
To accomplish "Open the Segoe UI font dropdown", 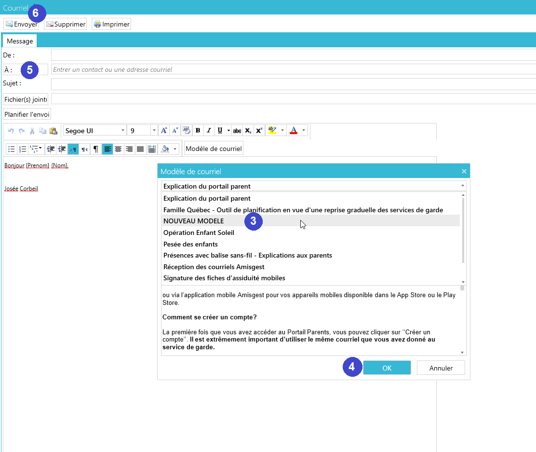I will (x=94, y=131).
